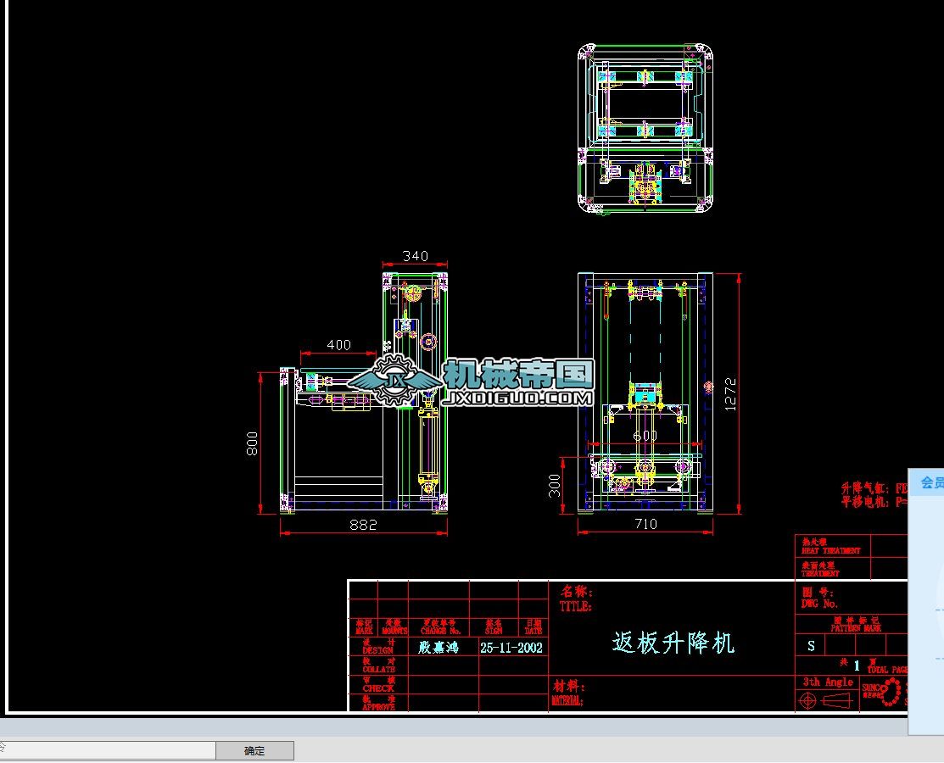Select the side-view drawing with 882 width
The image size is (944, 763).
coord(364,393)
